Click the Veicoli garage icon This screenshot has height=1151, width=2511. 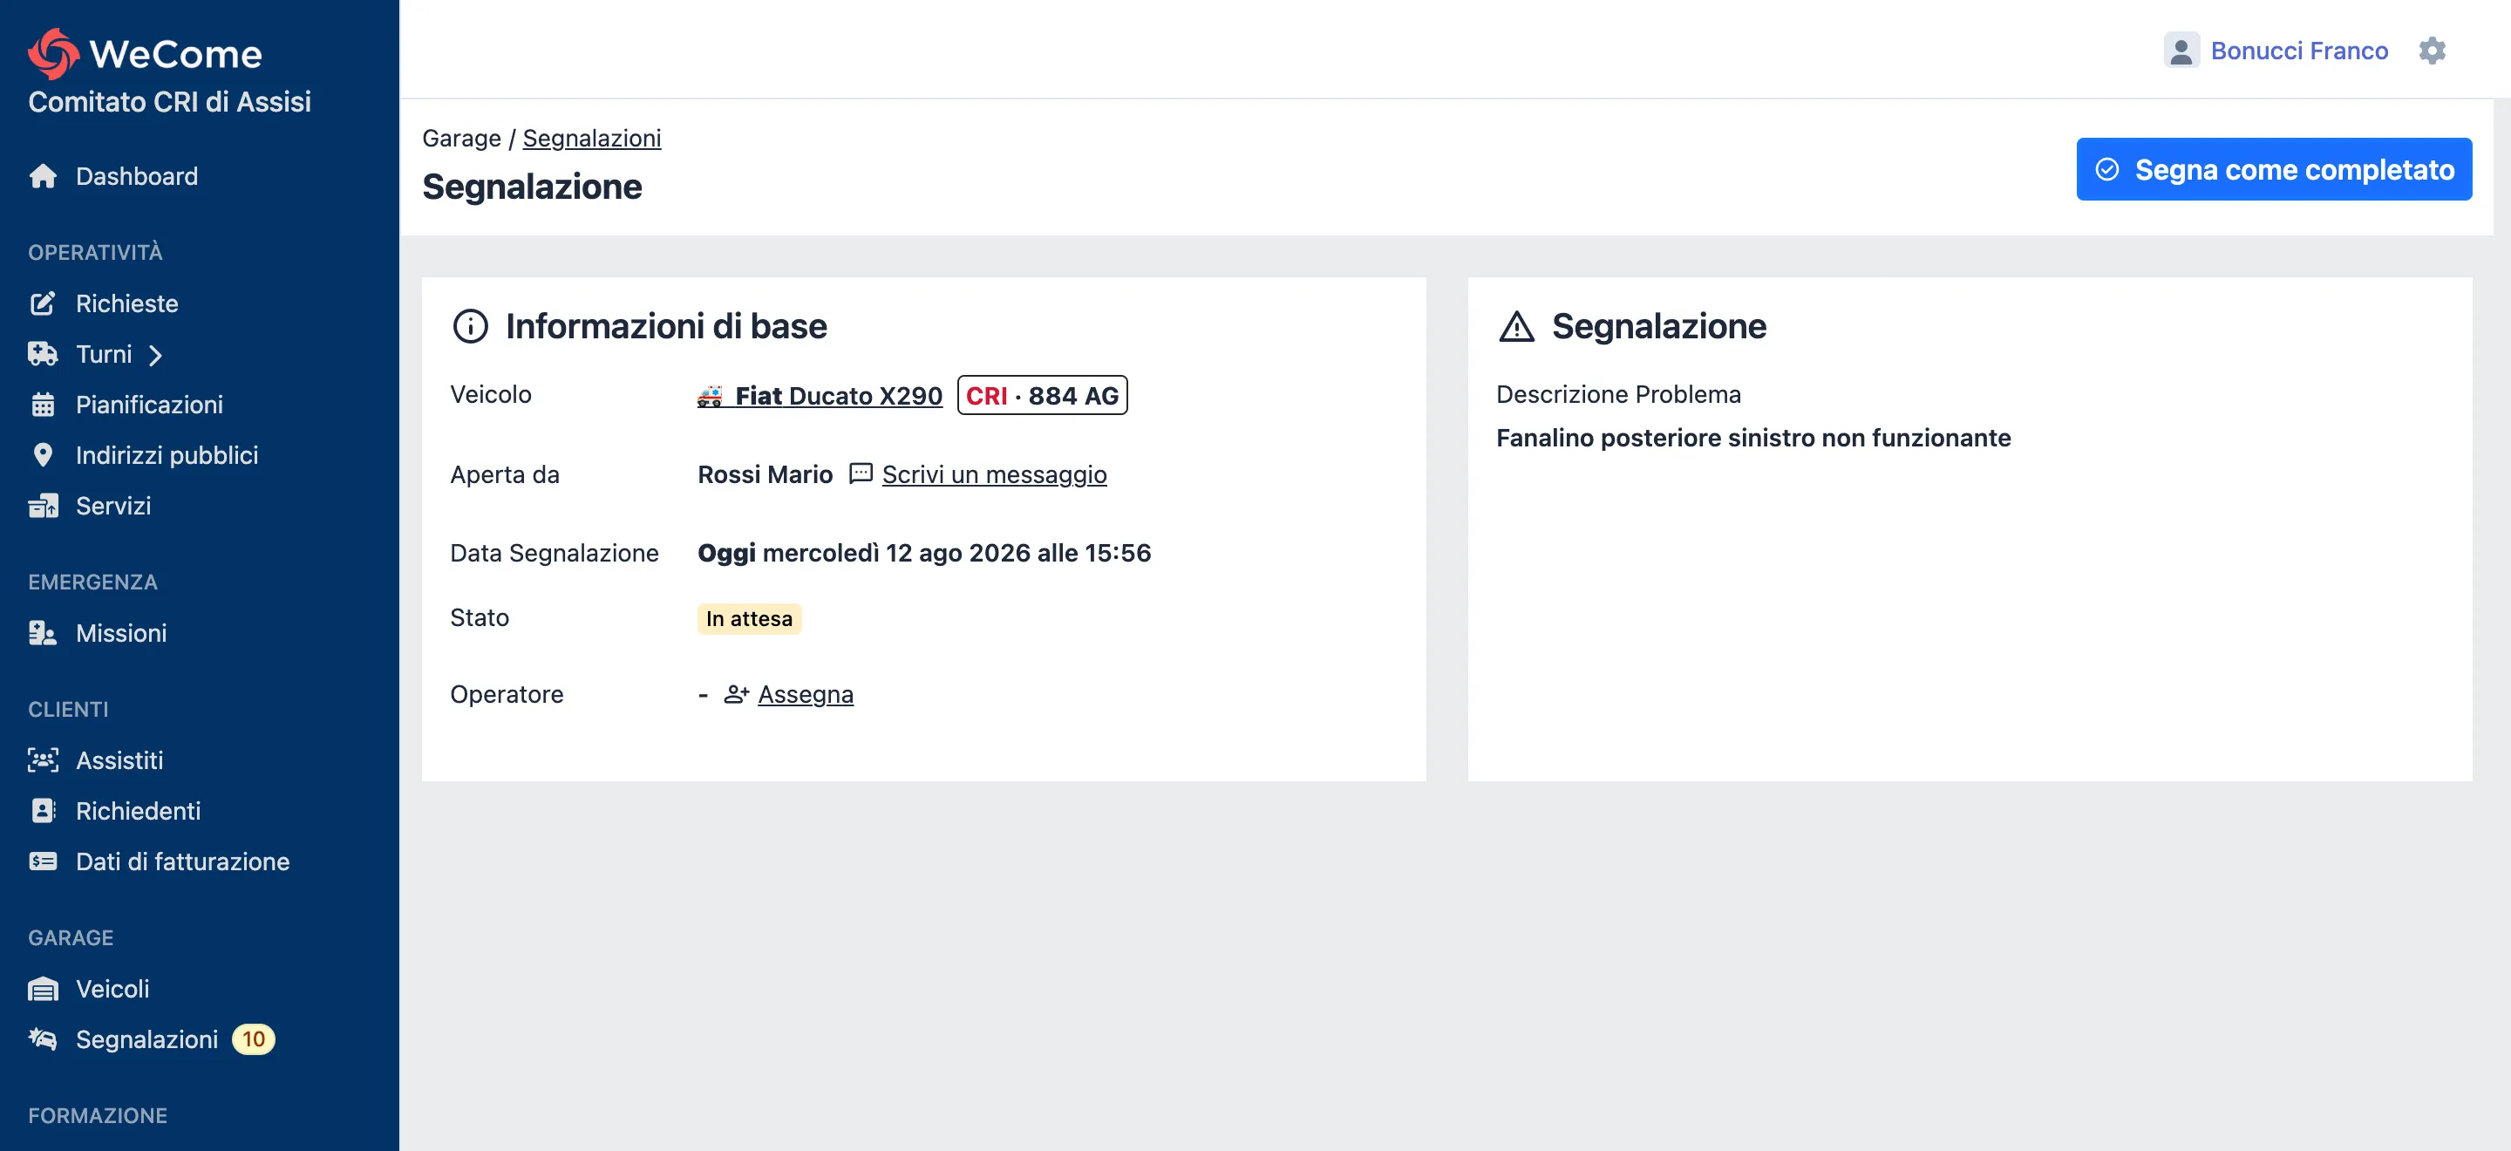pyautogui.click(x=43, y=988)
